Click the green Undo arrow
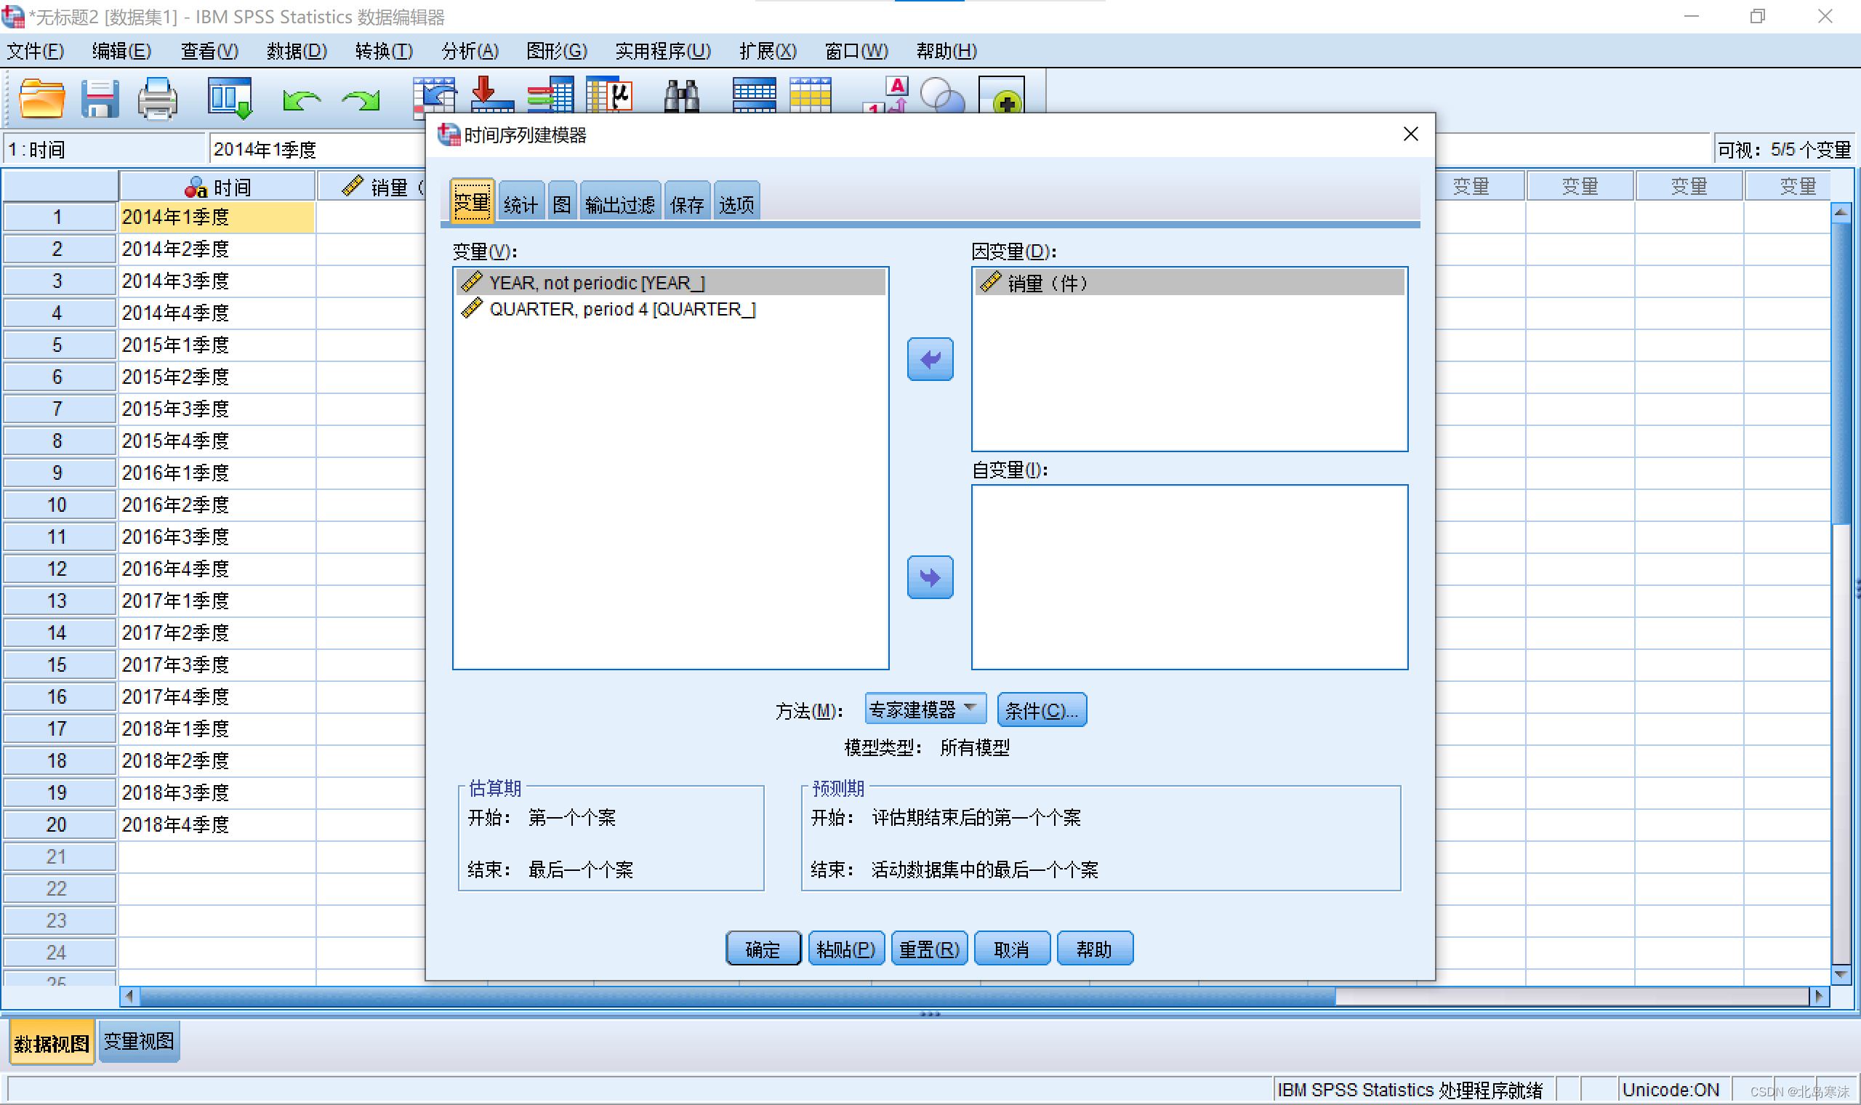Screen dimensions: 1861x1105 [x=301, y=100]
